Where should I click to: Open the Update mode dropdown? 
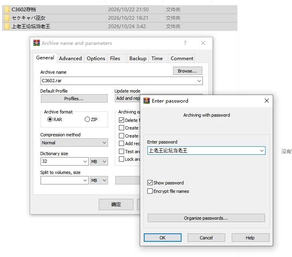coord(127,98)
